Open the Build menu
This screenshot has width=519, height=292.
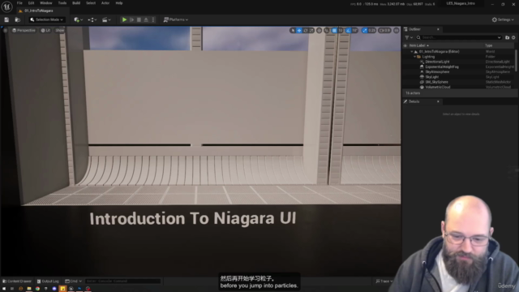point(76,3)
